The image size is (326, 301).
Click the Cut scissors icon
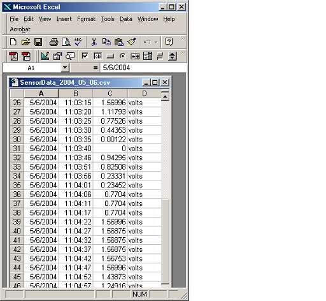(94, 42)
